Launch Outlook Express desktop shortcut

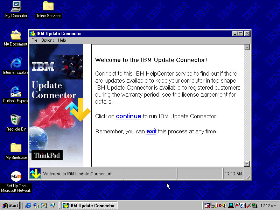[16, 92]
